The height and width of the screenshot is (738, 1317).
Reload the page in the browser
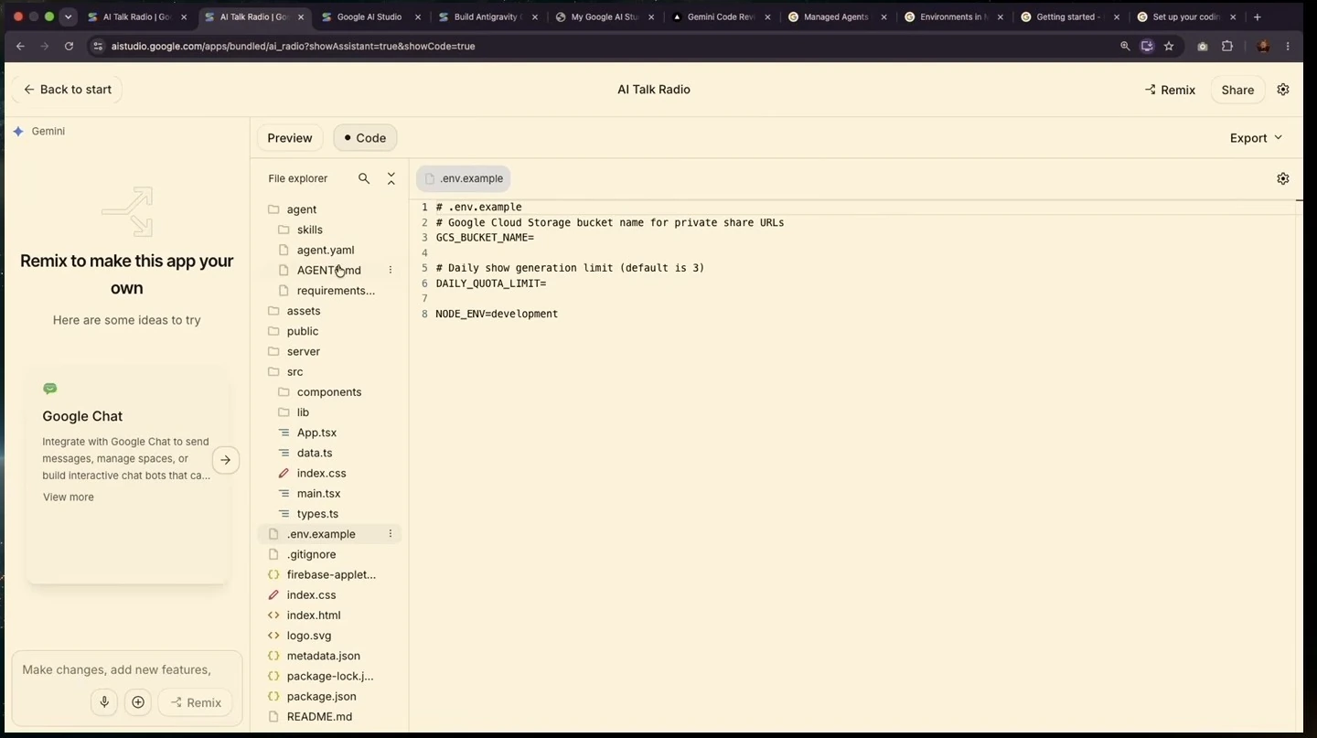[x=69, y=46]
